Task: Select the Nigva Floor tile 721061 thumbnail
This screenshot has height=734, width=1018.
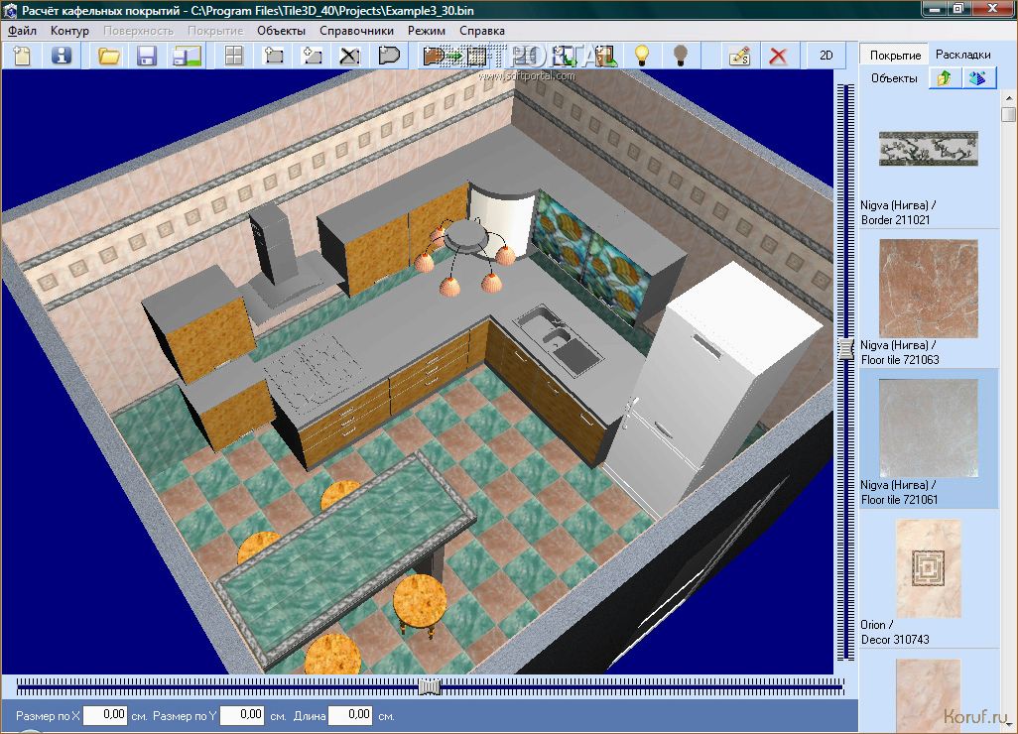Action: tap(929, 428)
